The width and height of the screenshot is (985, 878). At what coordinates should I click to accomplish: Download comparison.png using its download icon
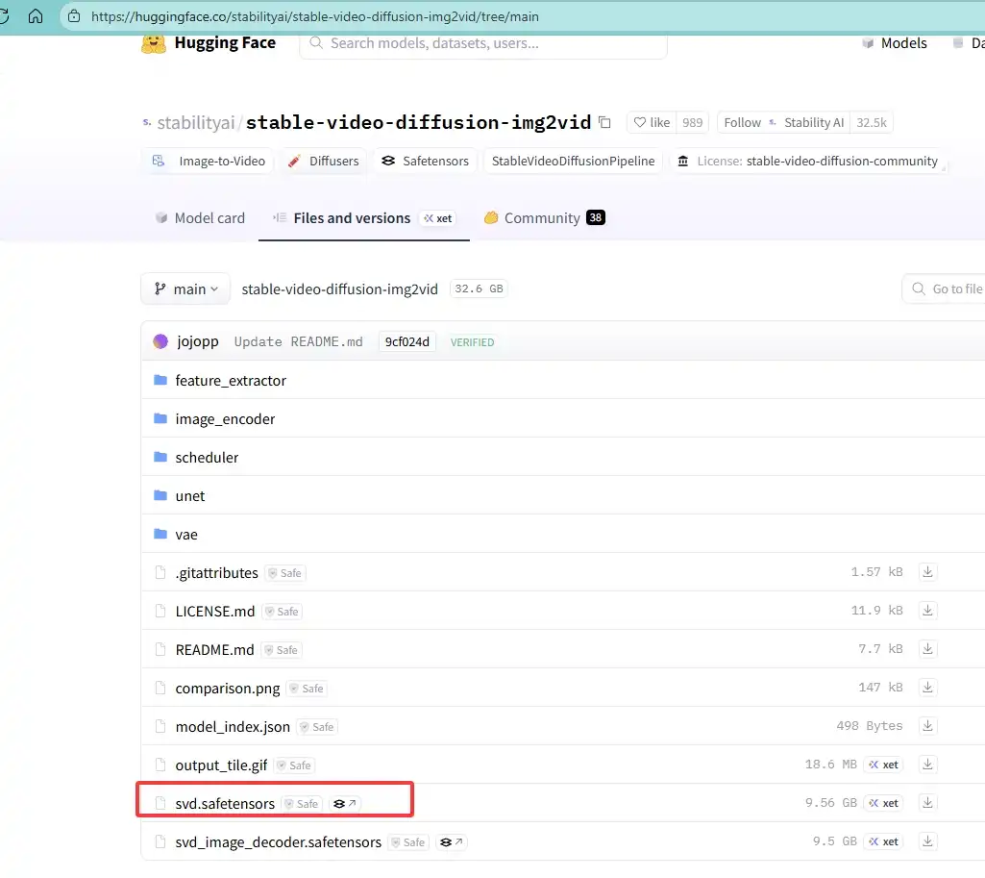pos(927,688)
